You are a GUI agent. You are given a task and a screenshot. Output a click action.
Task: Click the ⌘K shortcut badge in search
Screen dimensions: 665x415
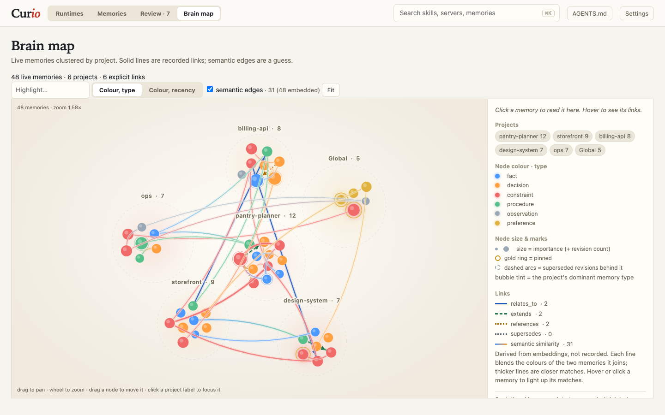pos(548,13)
